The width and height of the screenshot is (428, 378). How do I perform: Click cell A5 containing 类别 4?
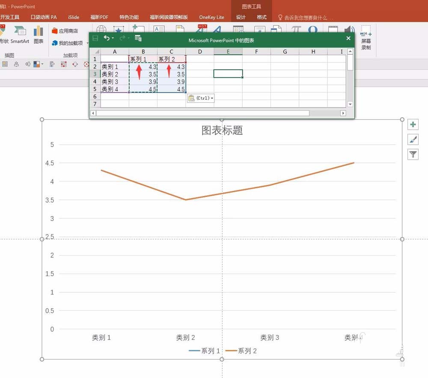point(115,89)
